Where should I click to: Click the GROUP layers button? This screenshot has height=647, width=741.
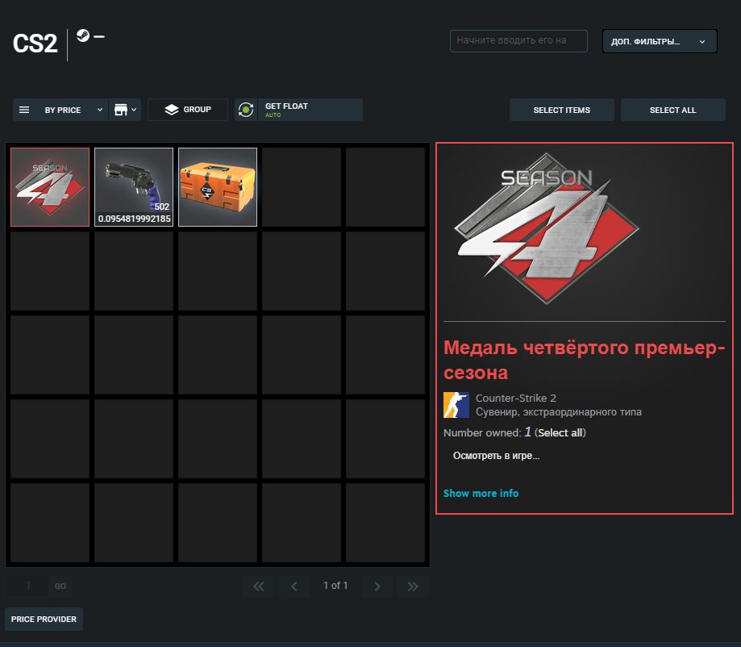[188, 110]
